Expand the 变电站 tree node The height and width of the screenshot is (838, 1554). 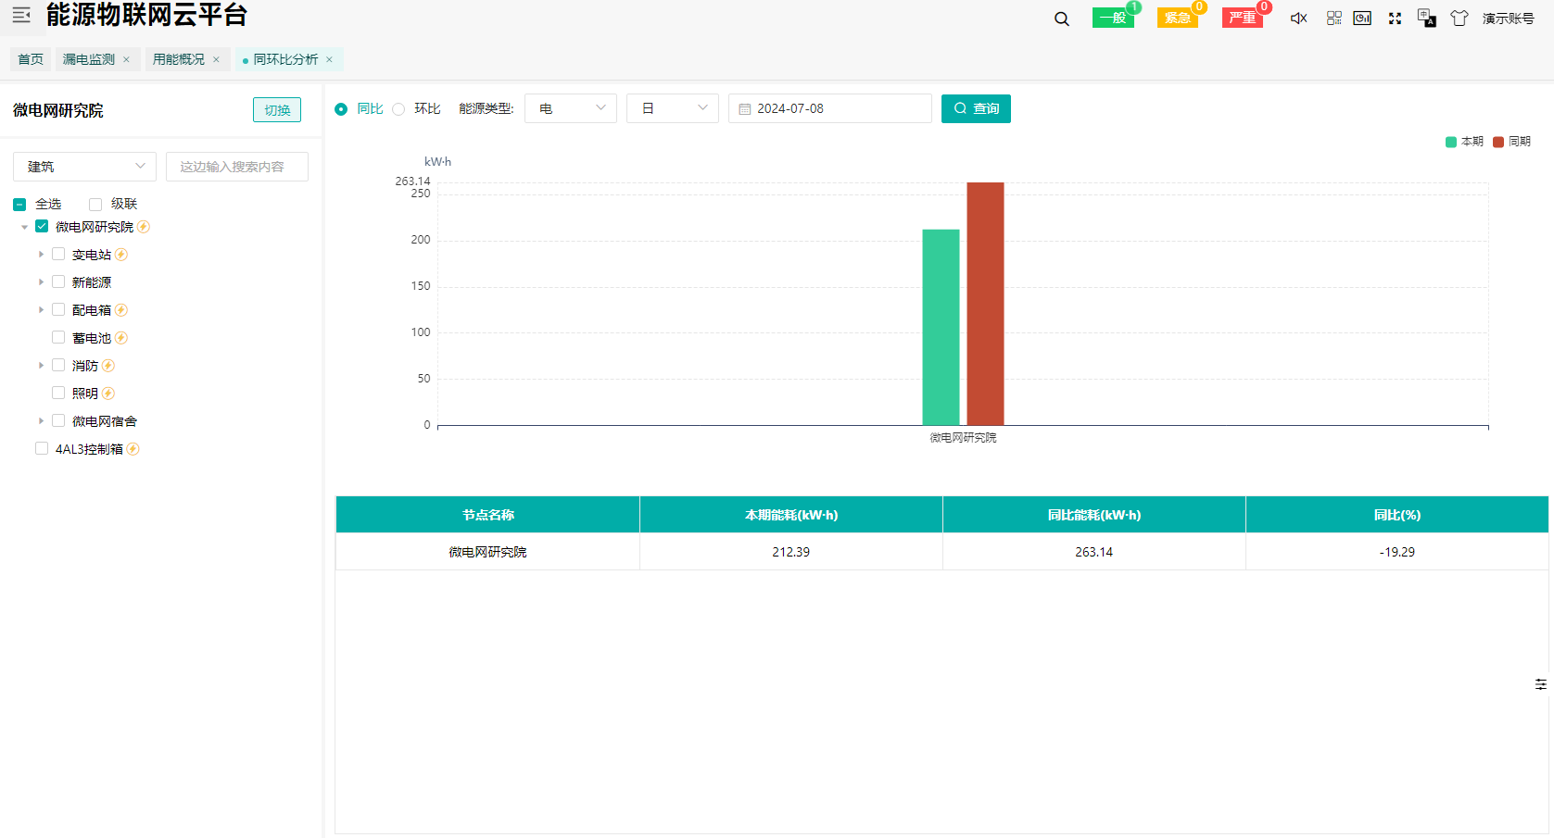click(42, 255)
